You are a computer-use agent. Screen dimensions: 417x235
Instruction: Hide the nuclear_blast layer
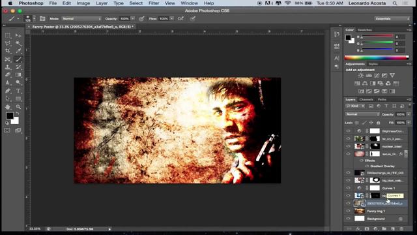tap(348, 146)
